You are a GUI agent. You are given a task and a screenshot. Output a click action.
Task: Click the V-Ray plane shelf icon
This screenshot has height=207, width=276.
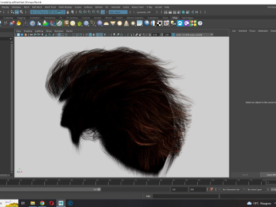(x=140, y=24)
